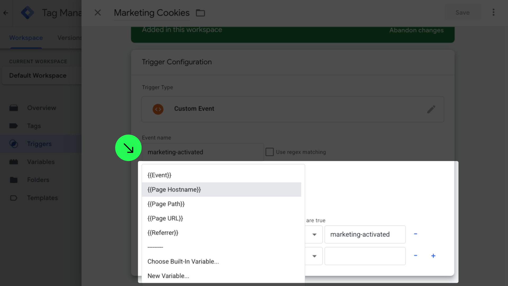Remove the empty second condition row

(x=415, y=256)
